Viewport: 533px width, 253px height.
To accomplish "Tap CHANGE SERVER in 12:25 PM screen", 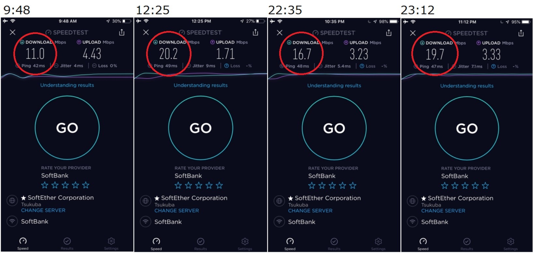I will pyautogui.click(x=176, y=211).
